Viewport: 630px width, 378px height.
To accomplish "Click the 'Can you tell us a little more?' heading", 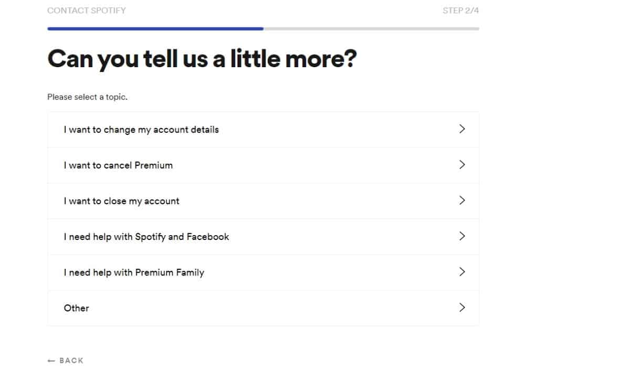I will pyautogui.click(x=202, y=59).
